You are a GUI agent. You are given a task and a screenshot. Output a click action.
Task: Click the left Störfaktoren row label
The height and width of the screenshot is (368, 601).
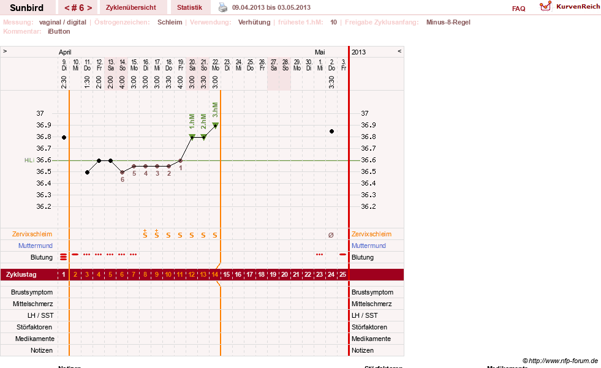[34, 327]
